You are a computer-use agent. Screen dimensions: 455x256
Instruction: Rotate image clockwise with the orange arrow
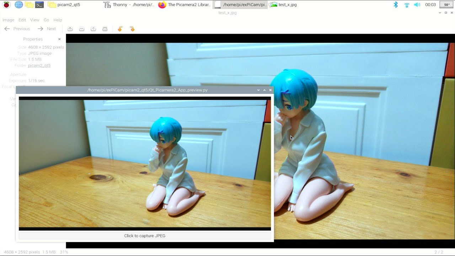(x=132, y=29)
